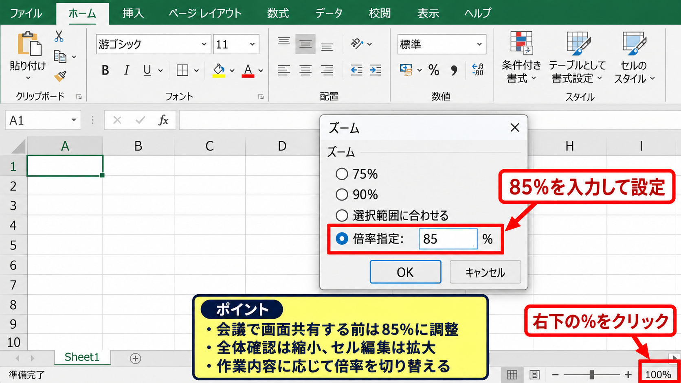The height and width of the screenshot is (383, 681).
Task: Choose the 選択範囲に合わせる radio option
Action: pyautogui.click(x=342, y=215)
